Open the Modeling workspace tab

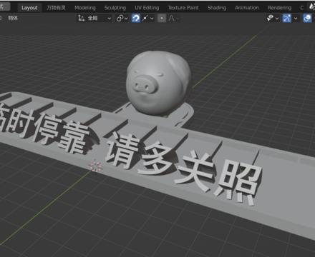click(85, 8)
